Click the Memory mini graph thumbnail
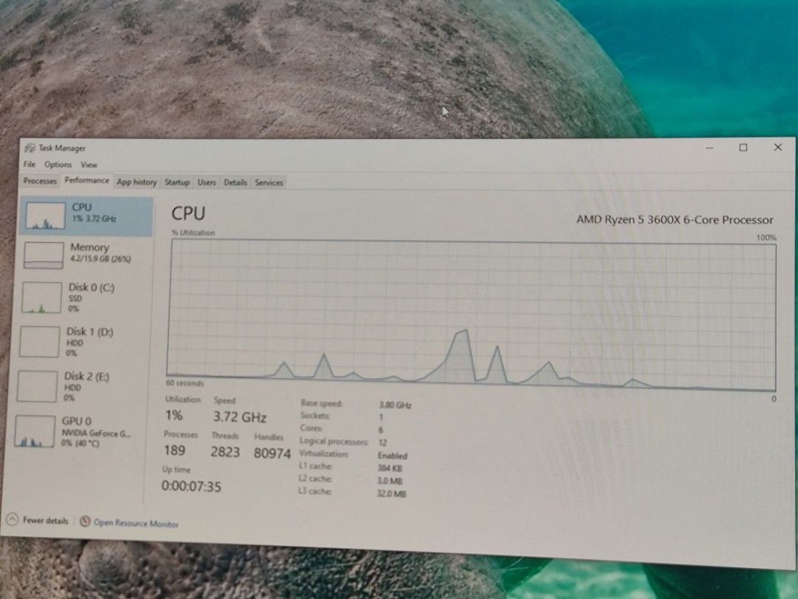The height and width of the screenshot is (599, 798). point(44,256)
